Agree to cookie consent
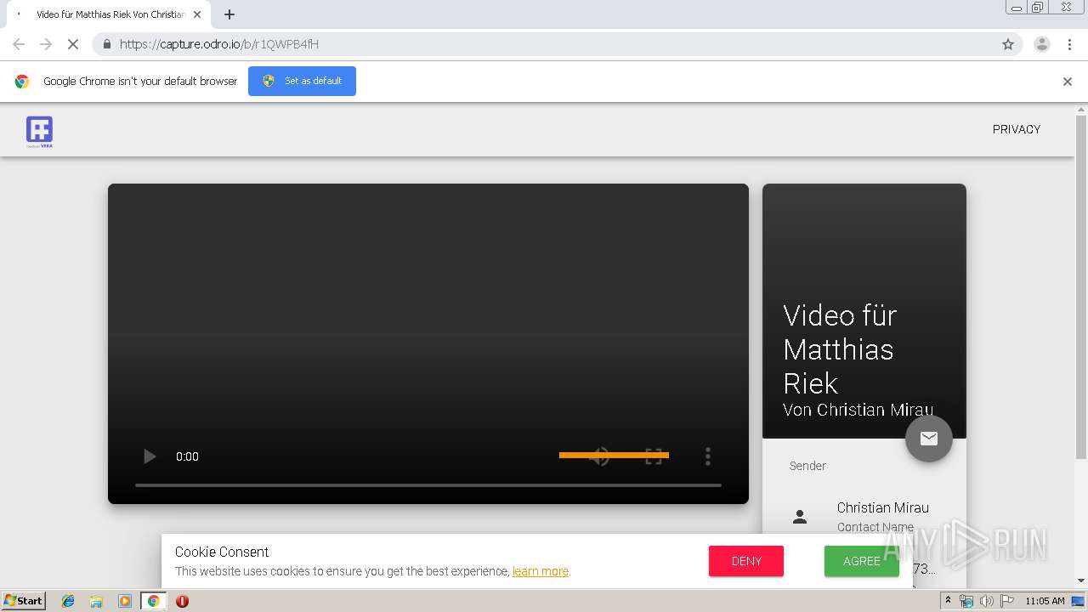The width and height of the screenshot is (1088, 612). coord(862,561)
